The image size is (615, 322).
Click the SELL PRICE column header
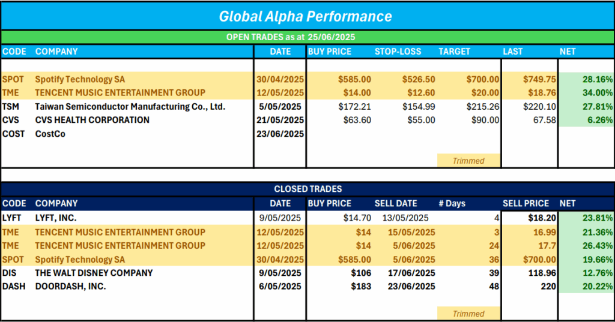click(x=526, y=204)
